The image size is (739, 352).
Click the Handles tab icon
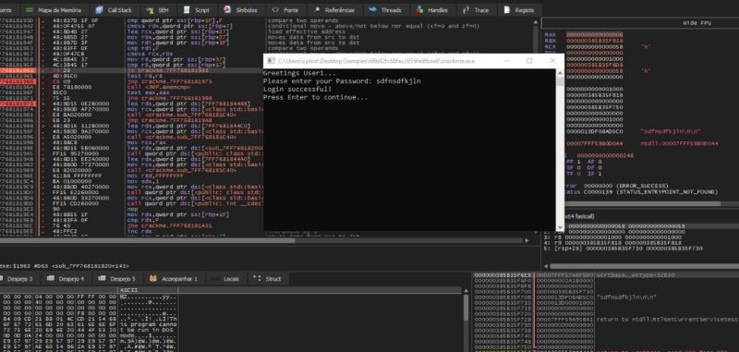click(x=420, y=10)
